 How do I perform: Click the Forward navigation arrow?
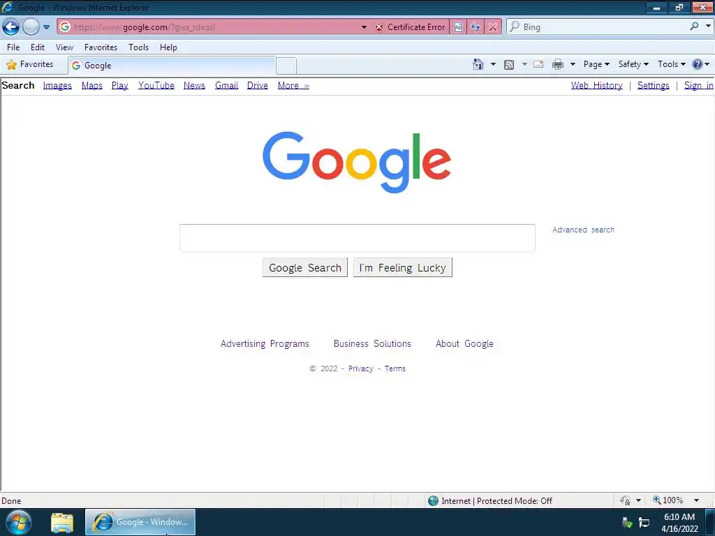coord(31,27)
